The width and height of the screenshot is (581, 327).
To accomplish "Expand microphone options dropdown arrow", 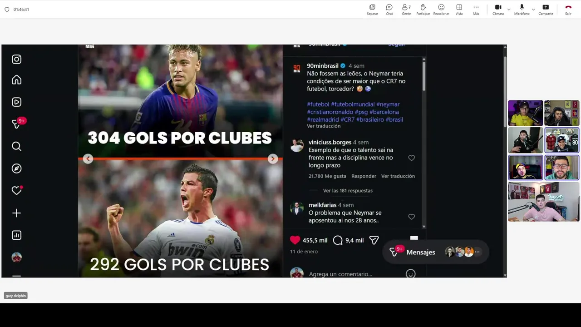I will [x=533, y=10].
